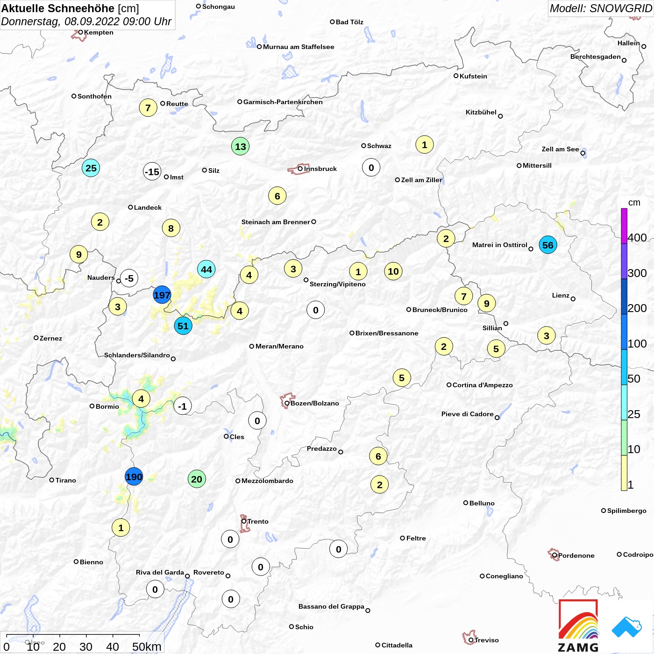
Task: Click the Schlanders/Silandro label
Action: [x=137, y=355]
